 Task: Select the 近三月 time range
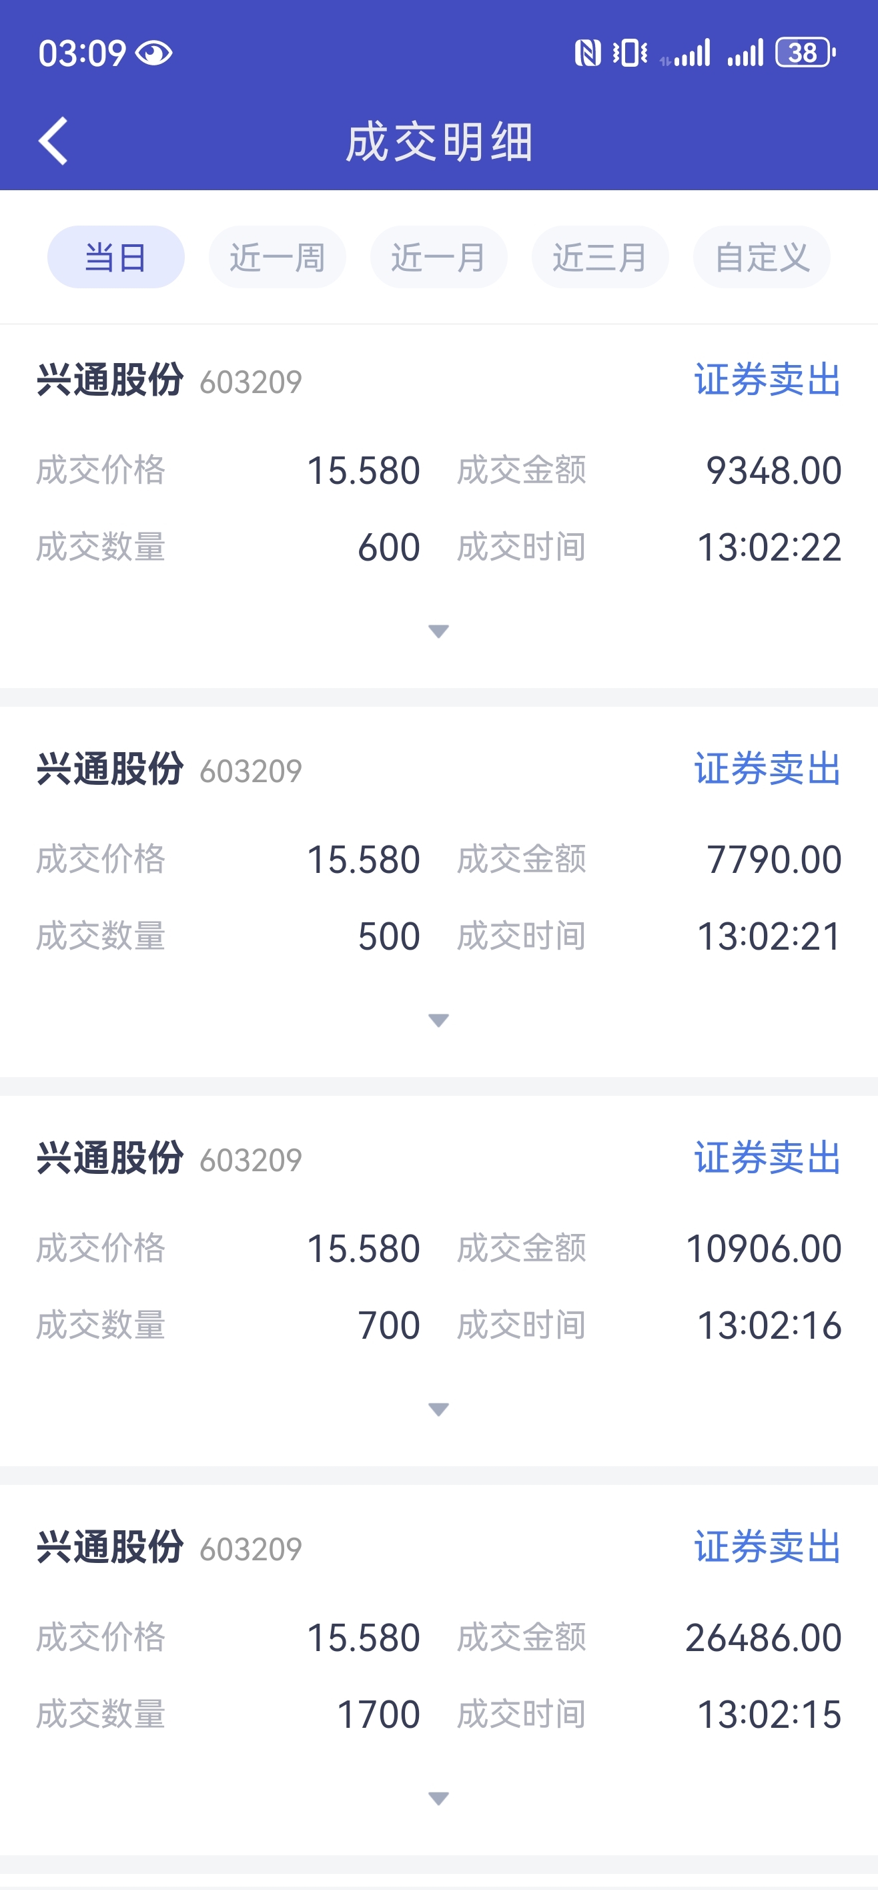click(x=600, y=258)
